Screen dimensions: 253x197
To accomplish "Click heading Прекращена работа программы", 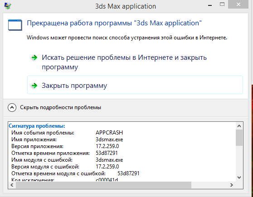I will 114,23.
